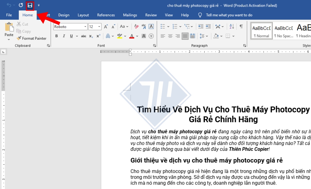Toggle italic formatting
This screenshot has height=189, width=311.
(x=64, y=36)
